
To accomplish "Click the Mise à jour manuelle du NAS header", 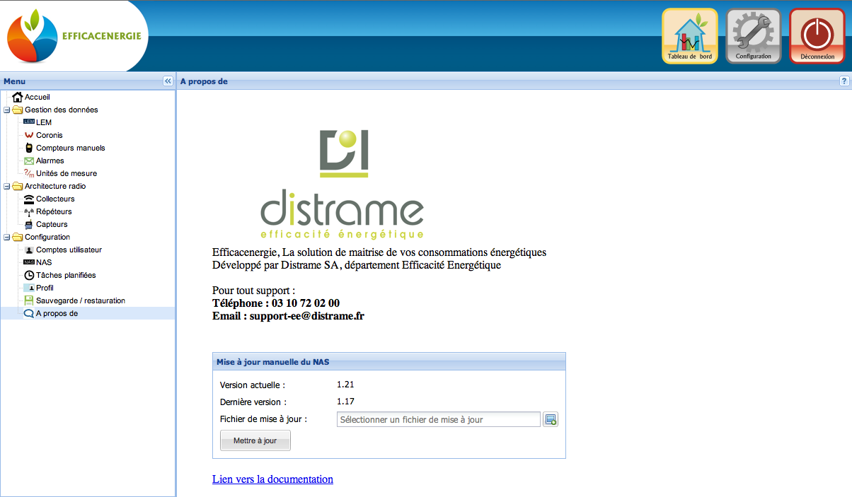I will click(x=389, y=361).
